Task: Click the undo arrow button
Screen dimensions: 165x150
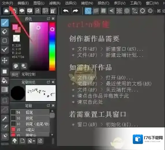Action: point(66,11)
